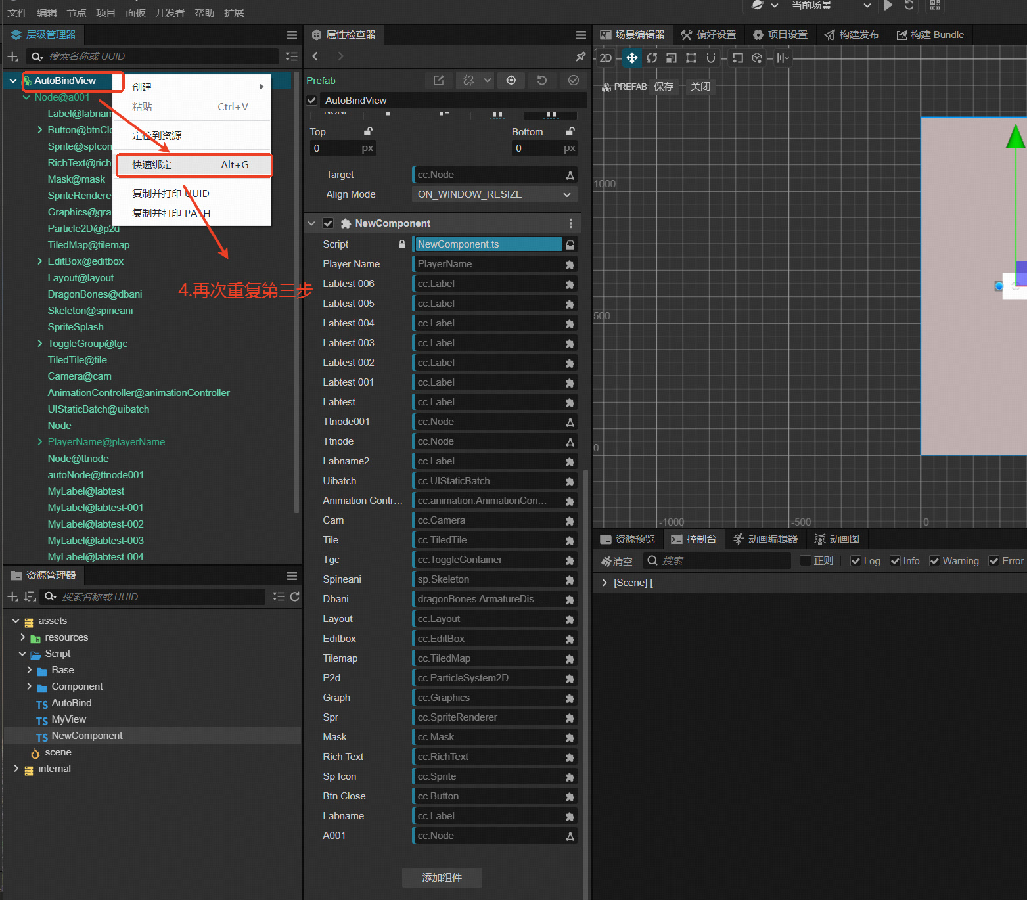
Task: Expand the resources folder in assets
Action: click(23, 637)
